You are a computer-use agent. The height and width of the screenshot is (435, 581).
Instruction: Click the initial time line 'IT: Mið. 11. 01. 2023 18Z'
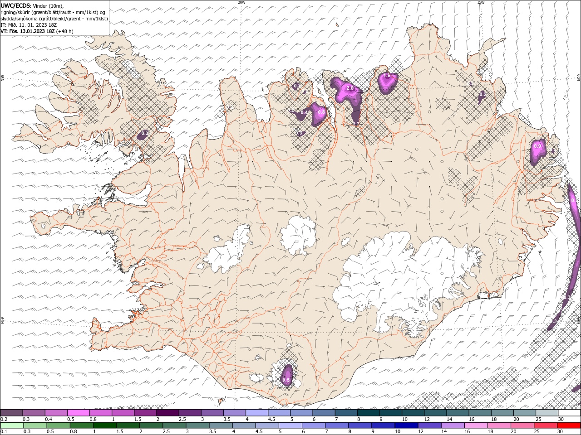[29, 25]
